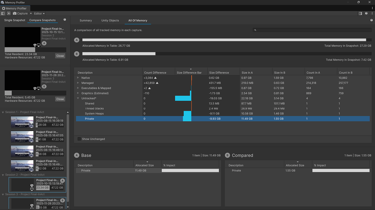Switch to the Unity Objects tab
This screenshot has height=210, width=375.
[x=110, y=20]
